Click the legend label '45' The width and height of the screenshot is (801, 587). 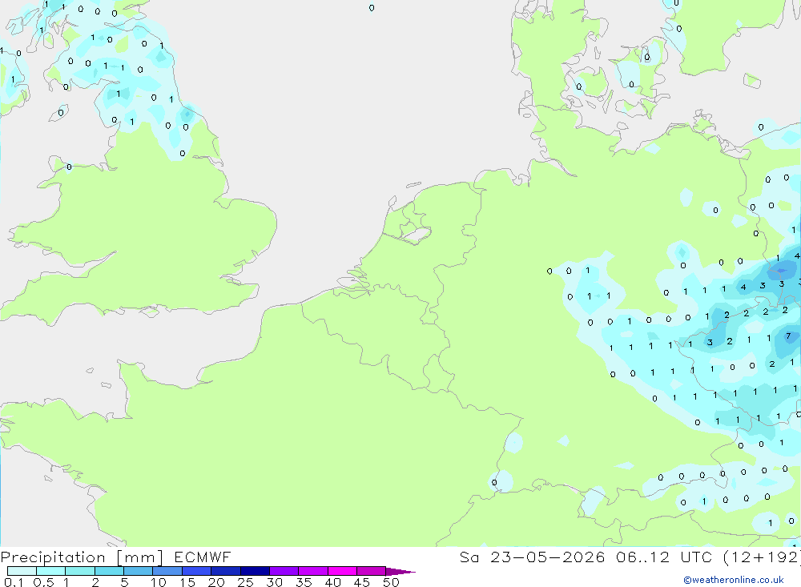362,582
